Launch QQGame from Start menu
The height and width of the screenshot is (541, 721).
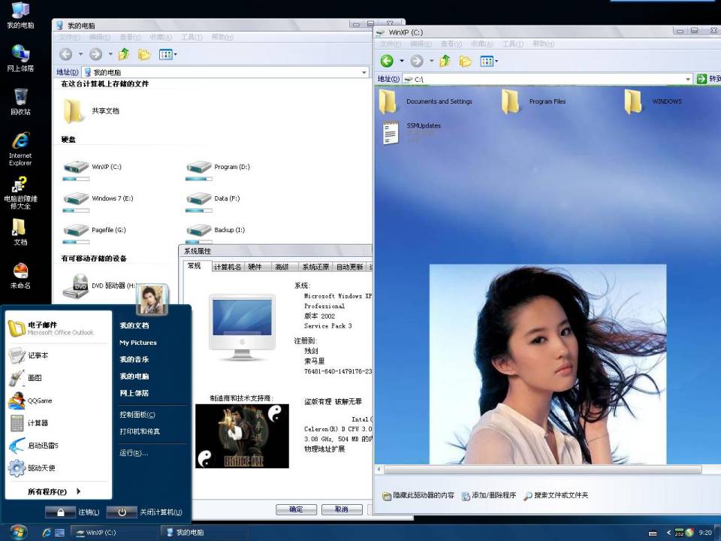click(x=59, y=400)
